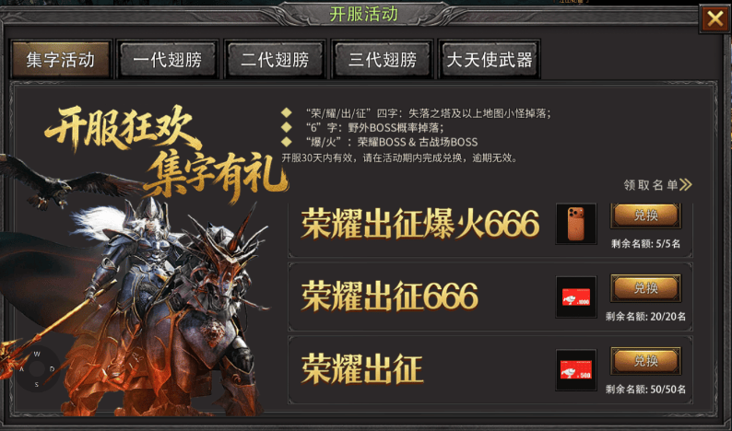The width and height of the screenshot is (732, 431).
Task: Open the 大天使武器 tab
Action: click(x=490, y=59)
